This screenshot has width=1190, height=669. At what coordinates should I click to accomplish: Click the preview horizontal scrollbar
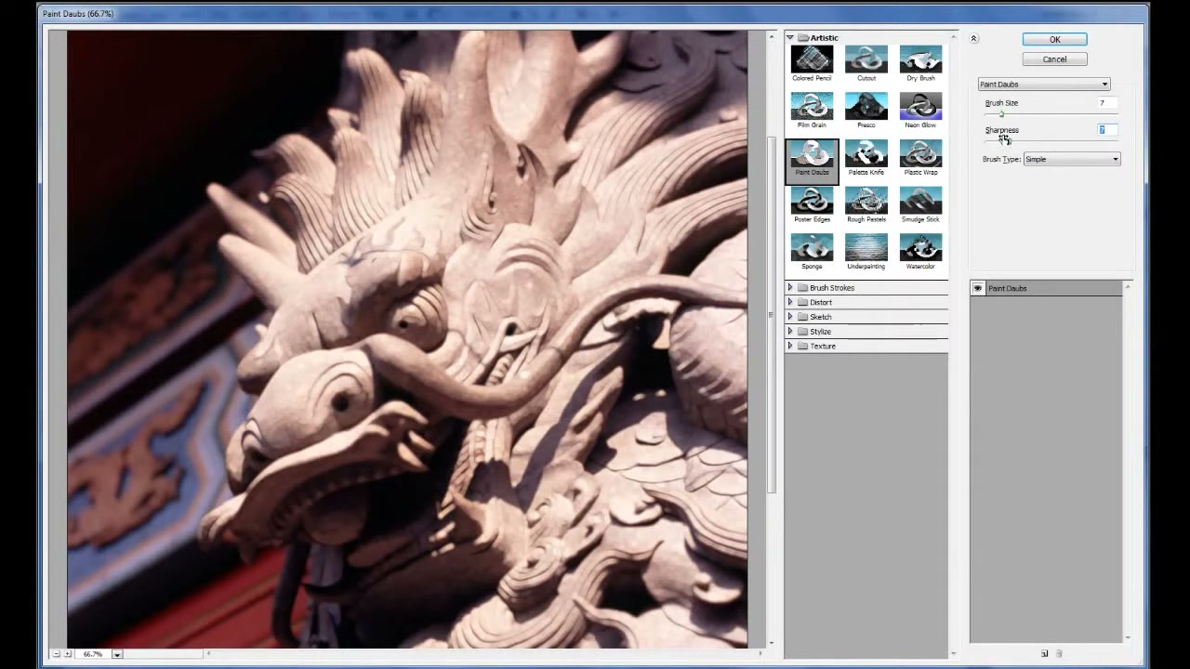[x=483, y=654]
